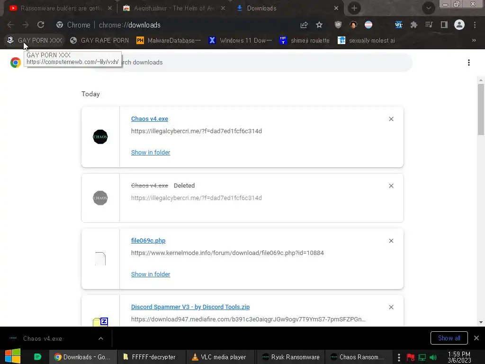Click the black CHAOS file icon
Viewport: 485px width, 364px height.
[x=100, y=137]
